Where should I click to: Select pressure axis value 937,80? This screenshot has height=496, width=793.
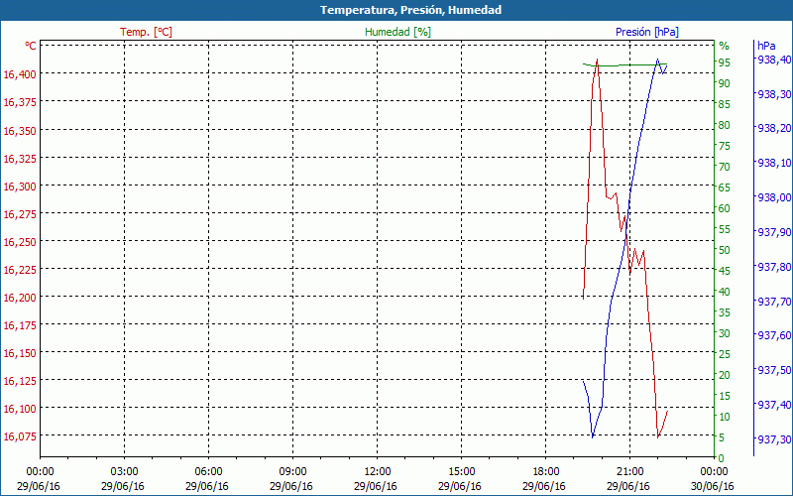774,267
